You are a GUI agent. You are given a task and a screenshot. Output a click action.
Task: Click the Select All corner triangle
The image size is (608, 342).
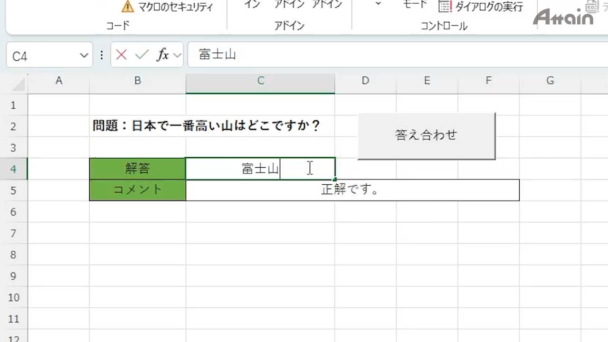tap(19, 85)
